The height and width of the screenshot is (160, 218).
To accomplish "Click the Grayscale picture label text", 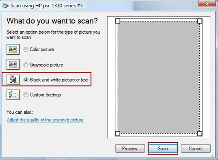I will (x=46, y=65).
